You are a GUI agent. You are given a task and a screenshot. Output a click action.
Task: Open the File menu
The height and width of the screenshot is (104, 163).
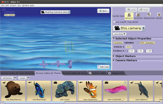3,5
